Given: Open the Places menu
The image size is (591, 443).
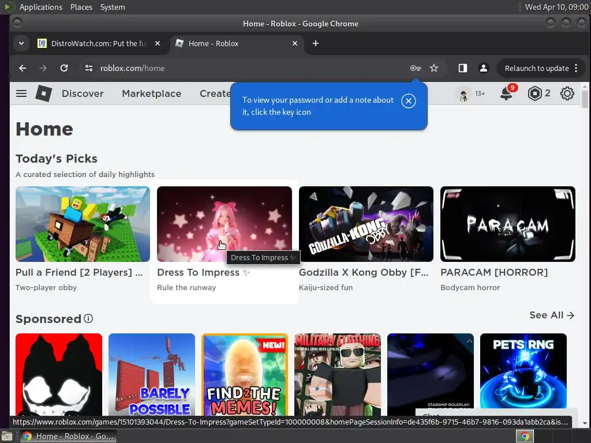Looking at the screenshot, I should [81, 7].
